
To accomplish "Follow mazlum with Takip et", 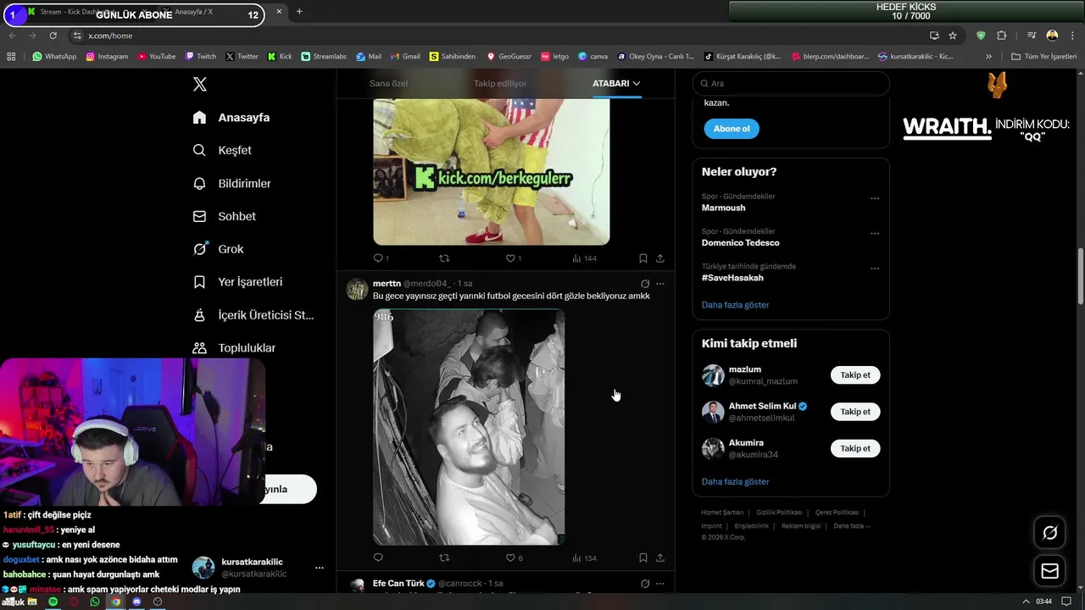I will coord(855,374).
